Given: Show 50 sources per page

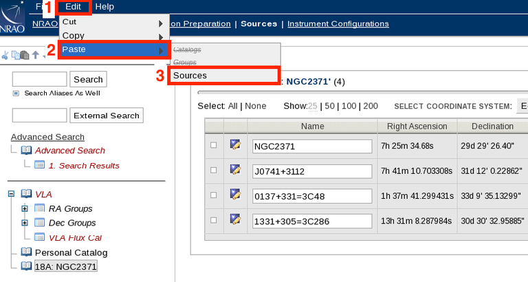Looking at the screenshot, I should point(329,106).
